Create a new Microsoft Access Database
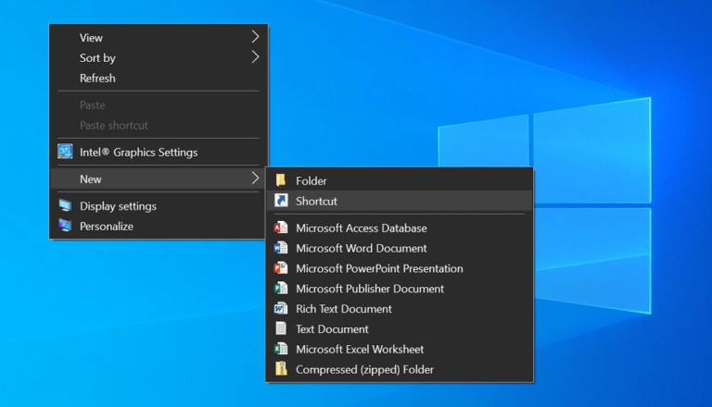 (x=400, y=228)
